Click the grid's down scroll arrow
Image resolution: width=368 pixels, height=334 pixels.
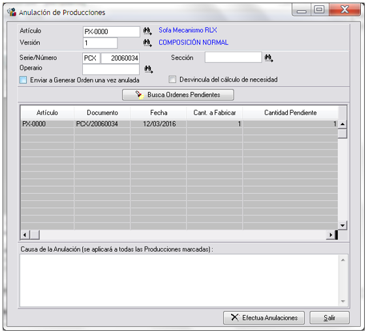tap(343, 226)
